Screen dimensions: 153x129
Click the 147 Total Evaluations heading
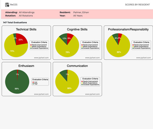click(x=15, y=22)
